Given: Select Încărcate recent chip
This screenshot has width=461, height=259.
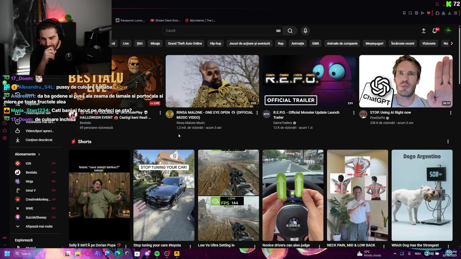Looking at the screenshot, I should pyautogui.click(x=403, y=44).
